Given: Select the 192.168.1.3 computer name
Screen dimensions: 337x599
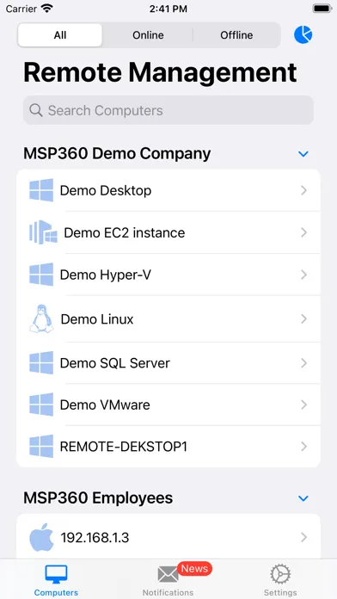Looking at the screenshot, I should 95,538.
